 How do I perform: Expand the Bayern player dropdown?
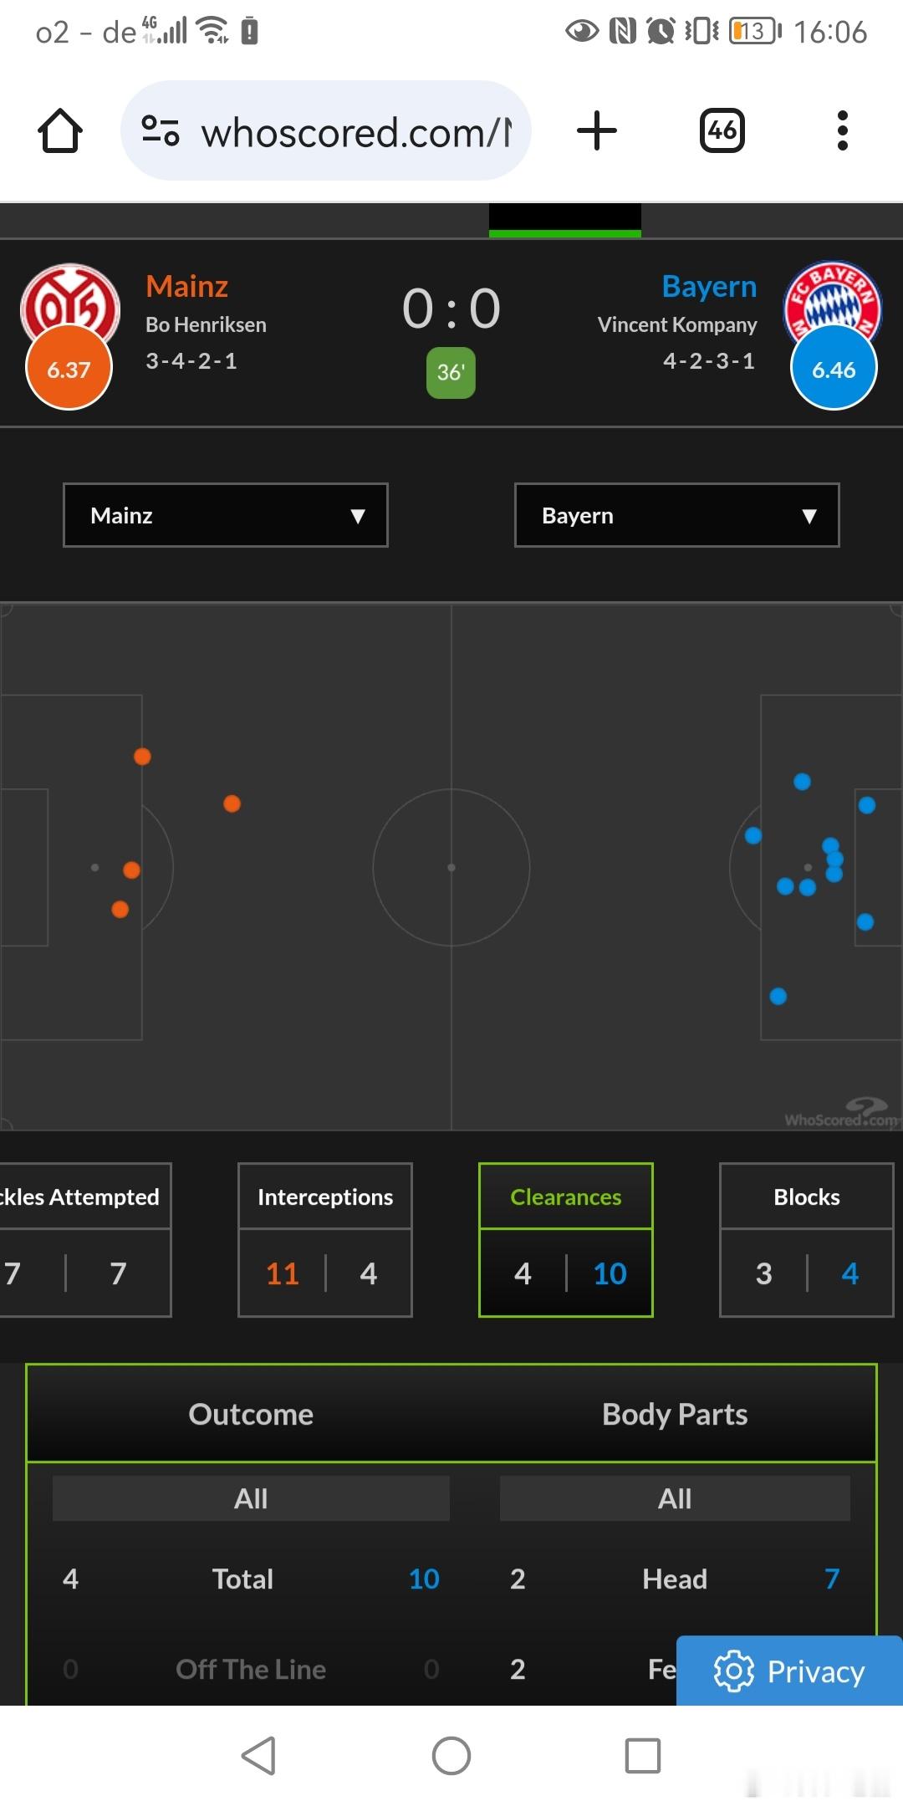click(x=677, y=515)
